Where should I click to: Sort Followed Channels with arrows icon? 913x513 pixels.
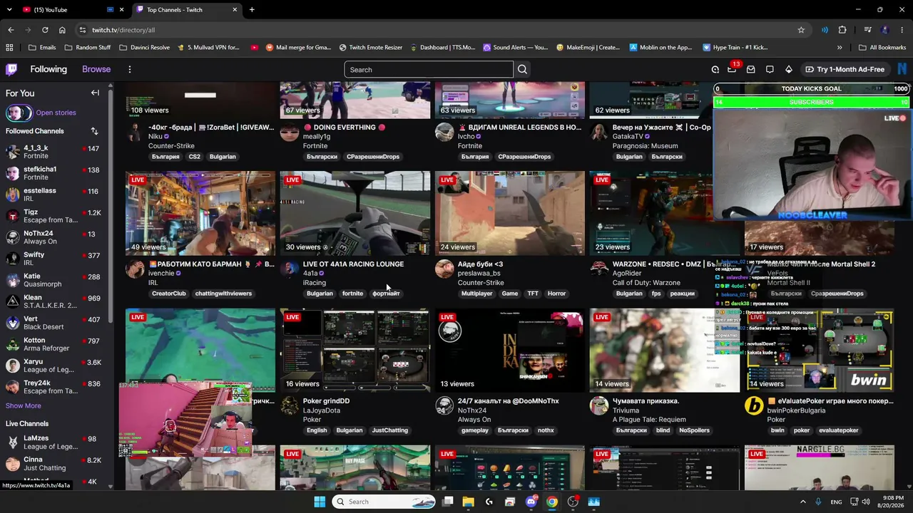click(x=94, y=131)
